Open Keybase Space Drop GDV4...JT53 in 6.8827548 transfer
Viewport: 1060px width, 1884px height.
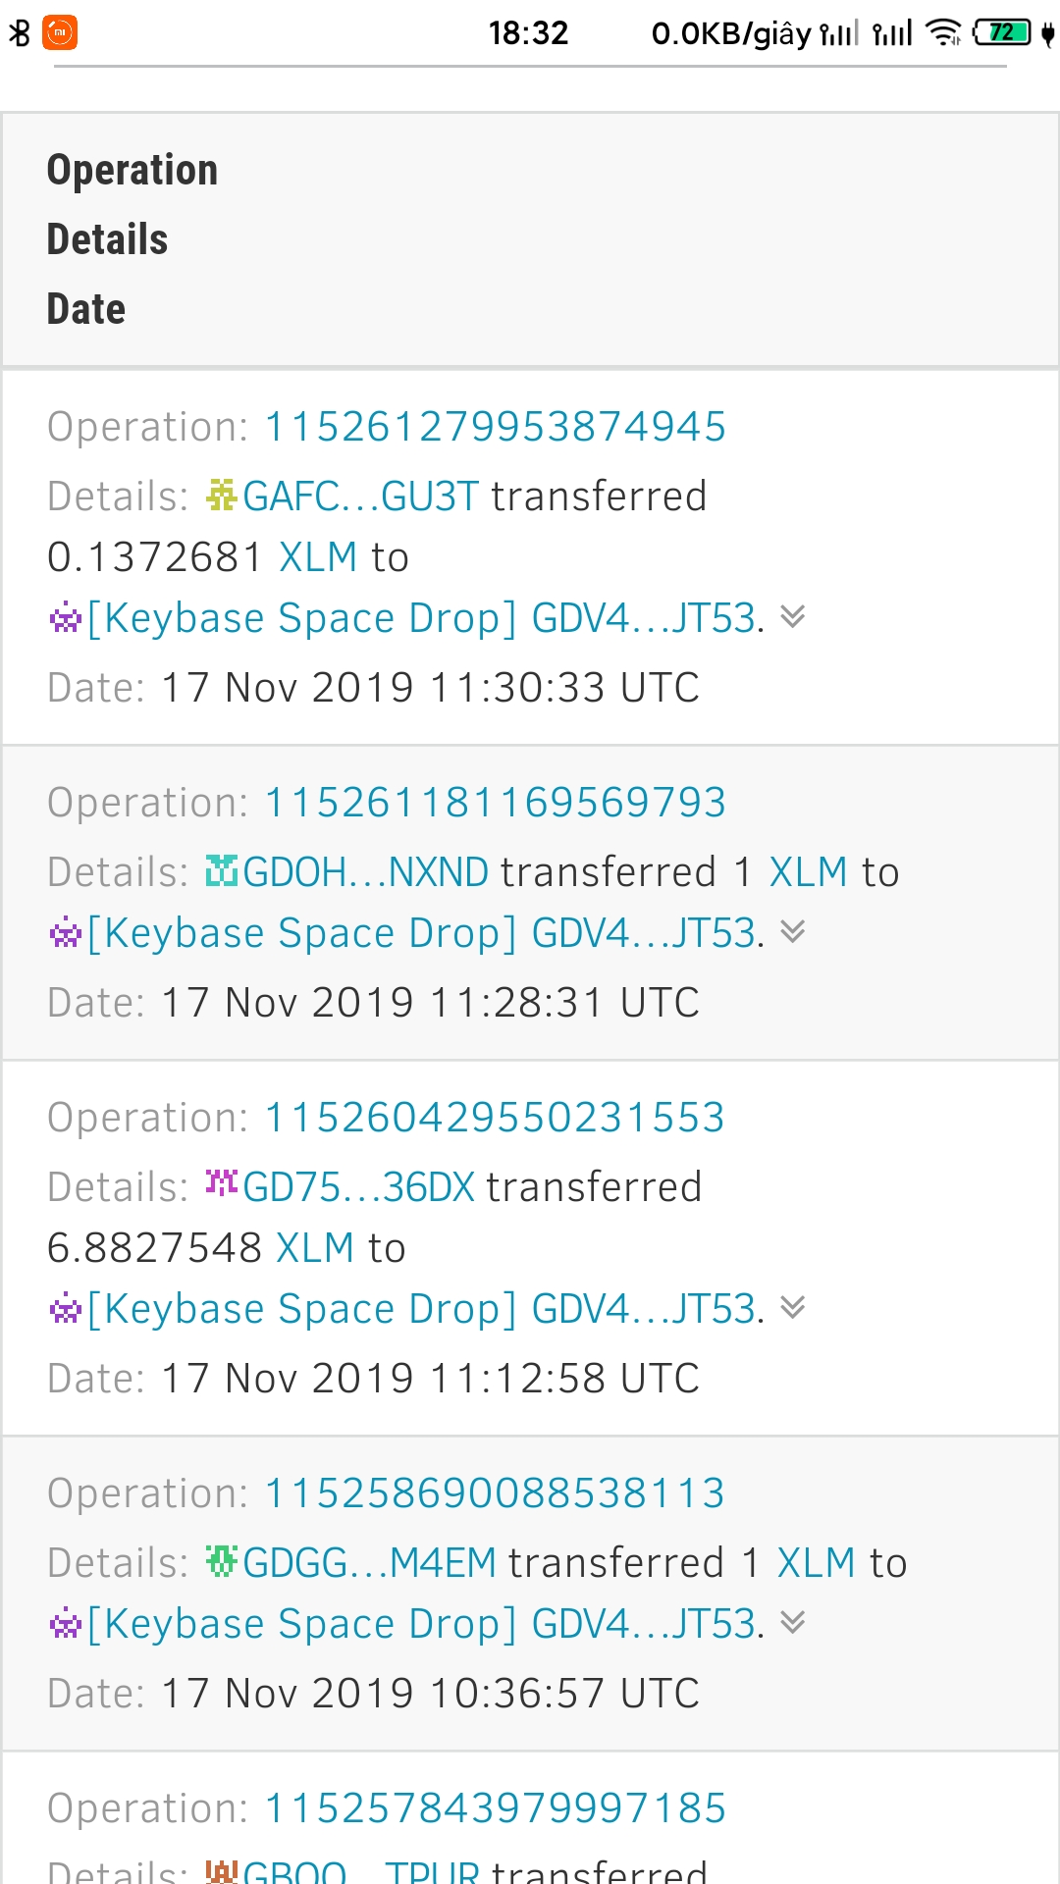424,1309
